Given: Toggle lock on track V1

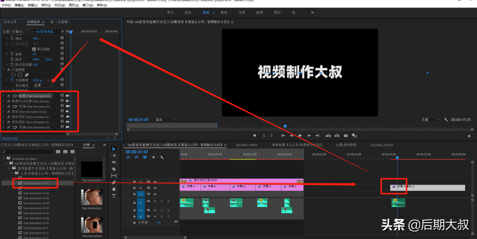Looking at the screenshot, I should pos(134,194).
